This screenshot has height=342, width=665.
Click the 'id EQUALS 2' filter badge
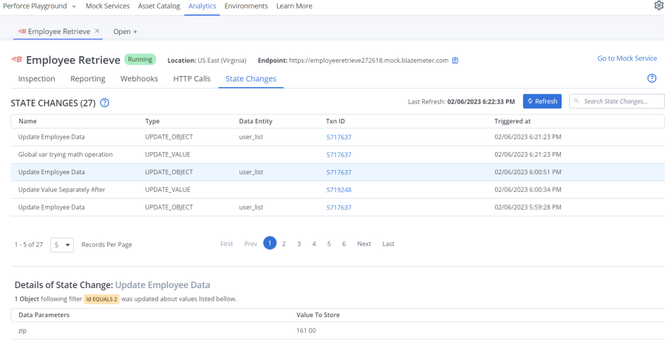pos(101,299)
